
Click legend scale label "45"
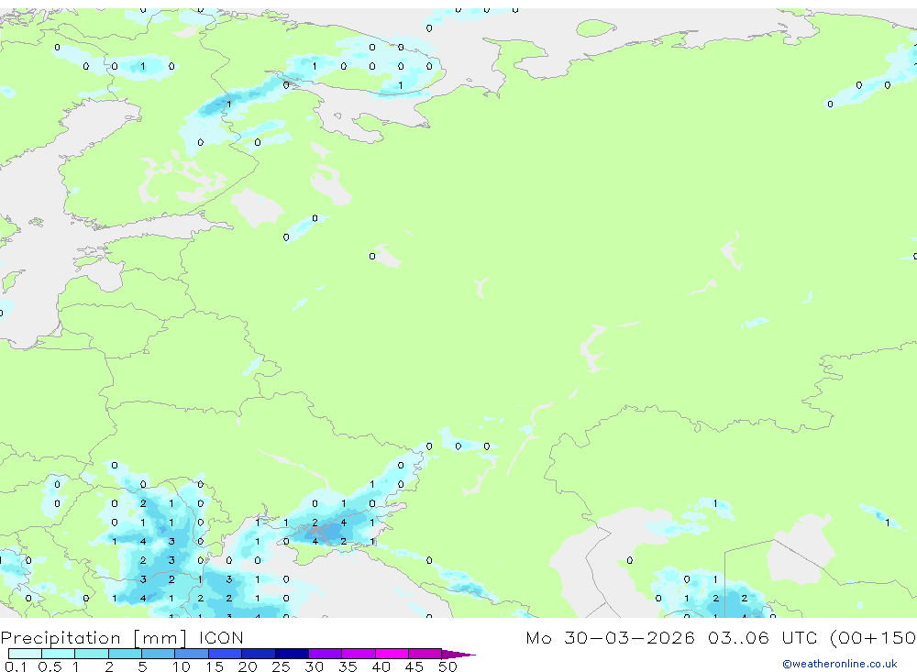click(414, 666)
